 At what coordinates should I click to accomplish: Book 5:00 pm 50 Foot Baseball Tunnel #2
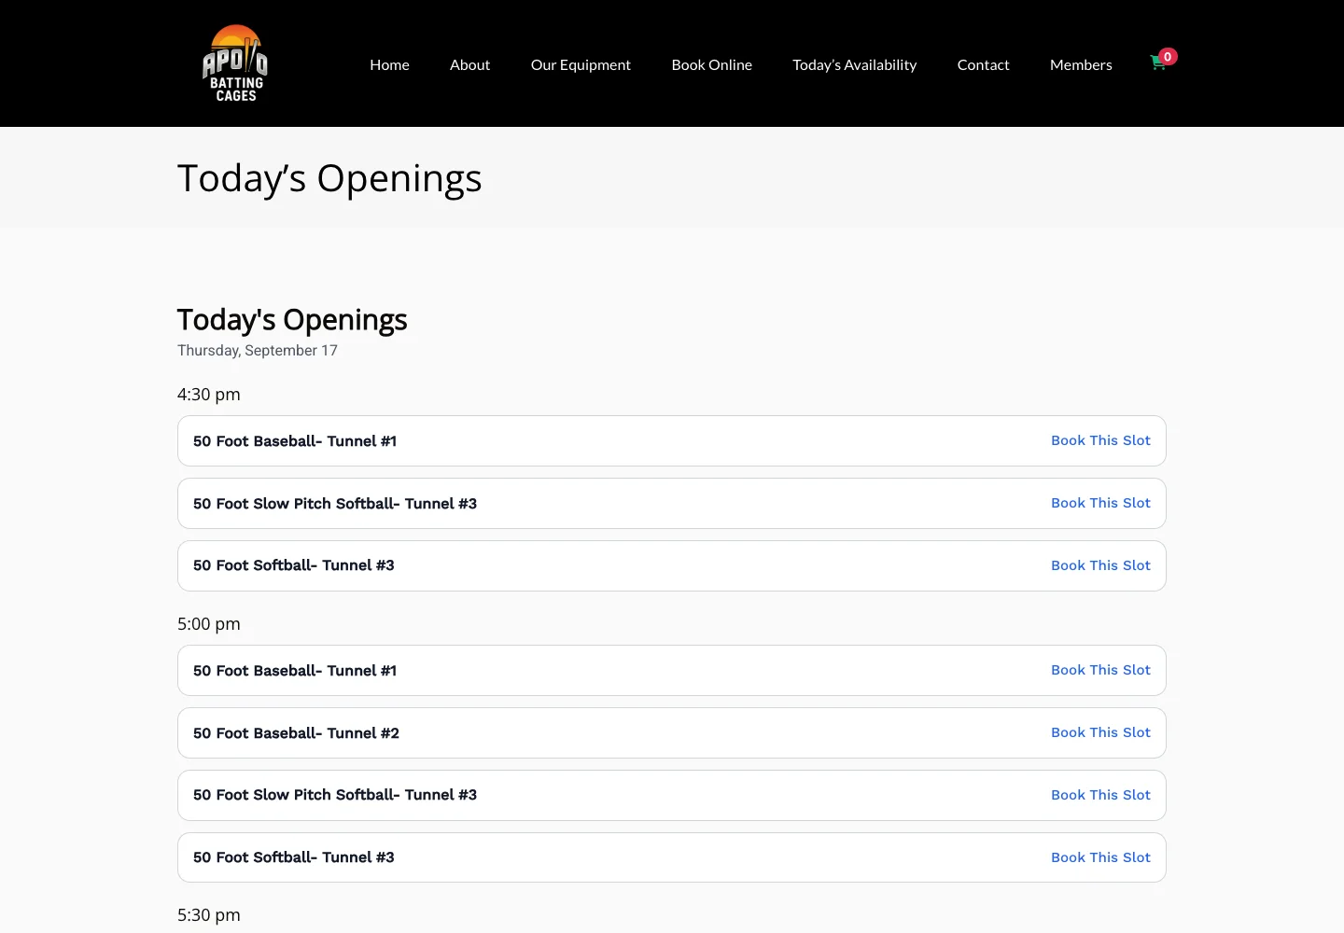(1100, 732)
